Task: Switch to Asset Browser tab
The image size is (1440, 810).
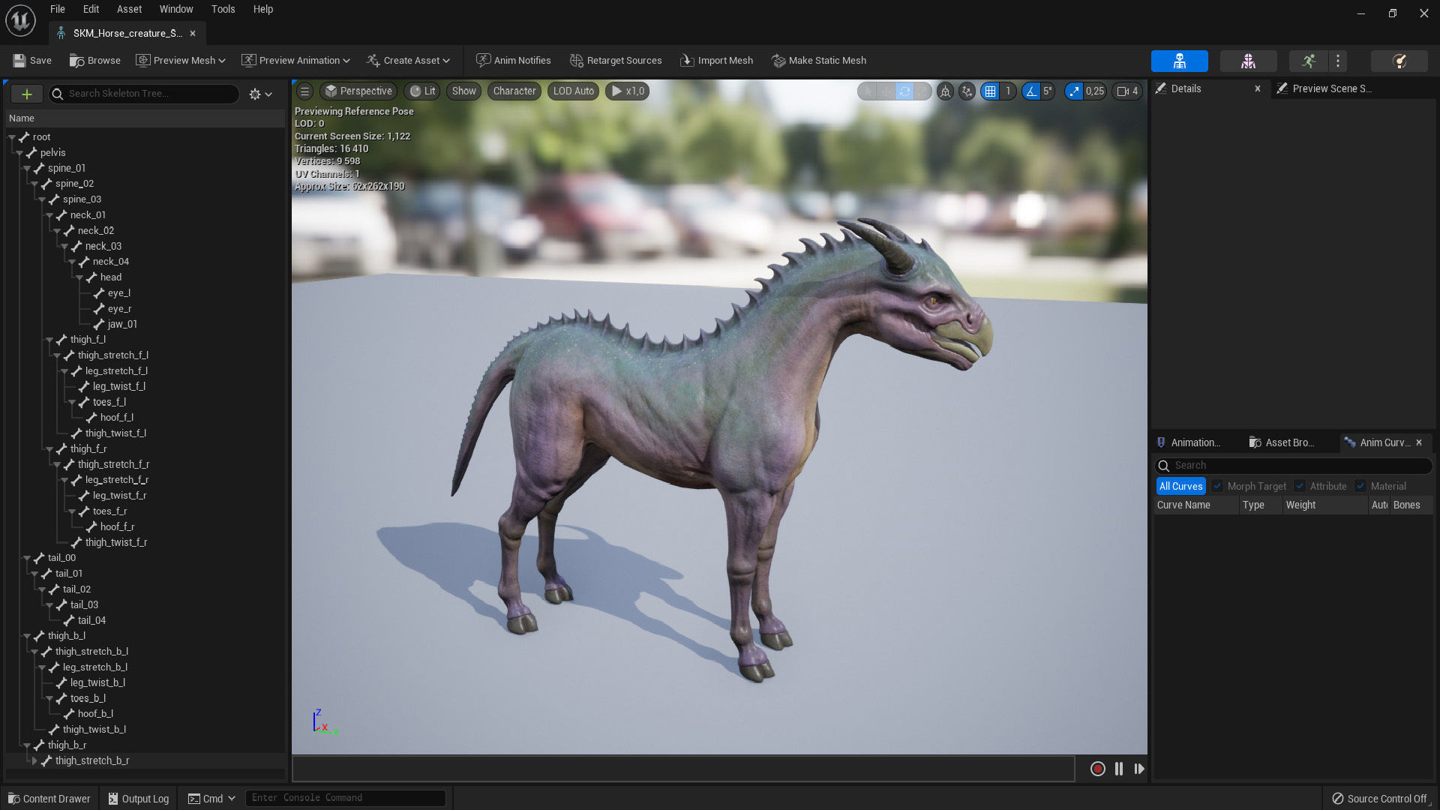Action: tap(1281, 442)
